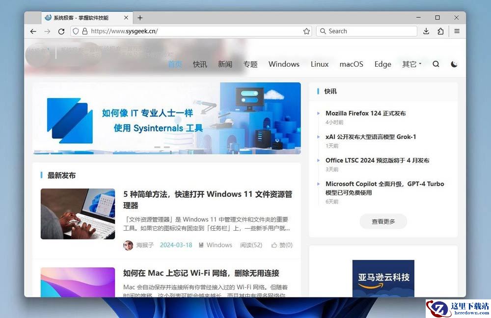Click the website search magnifier icon
The width and height of the screenshot is (491, 318).
coord(436,64)
